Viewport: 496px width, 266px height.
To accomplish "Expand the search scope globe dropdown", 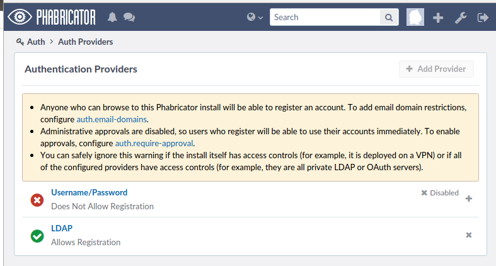I will (255, 18).
